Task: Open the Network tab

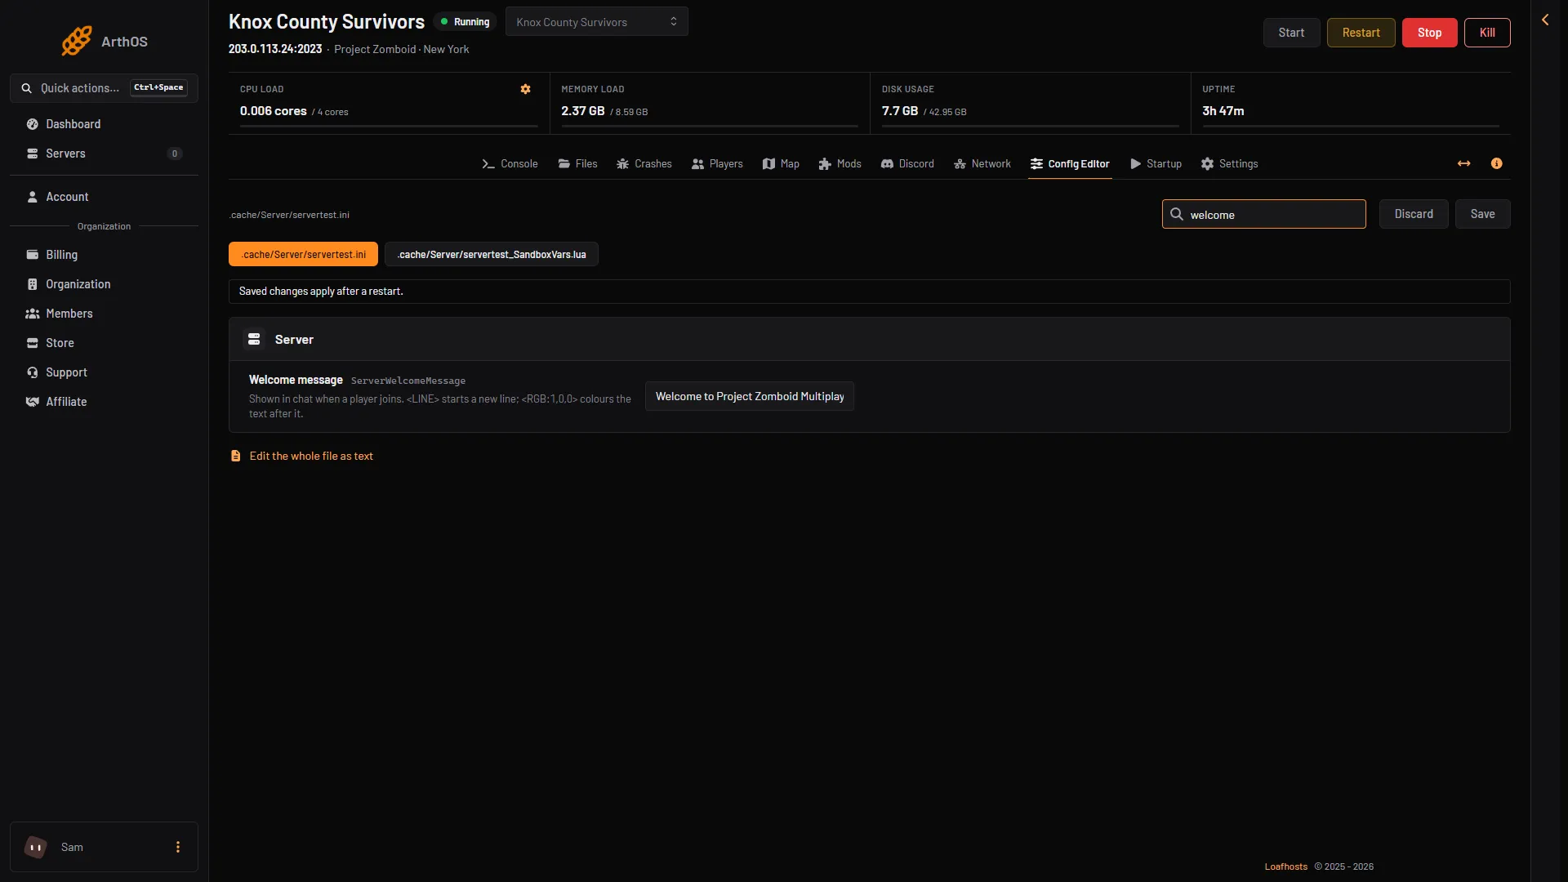Action: coord(982,163)
